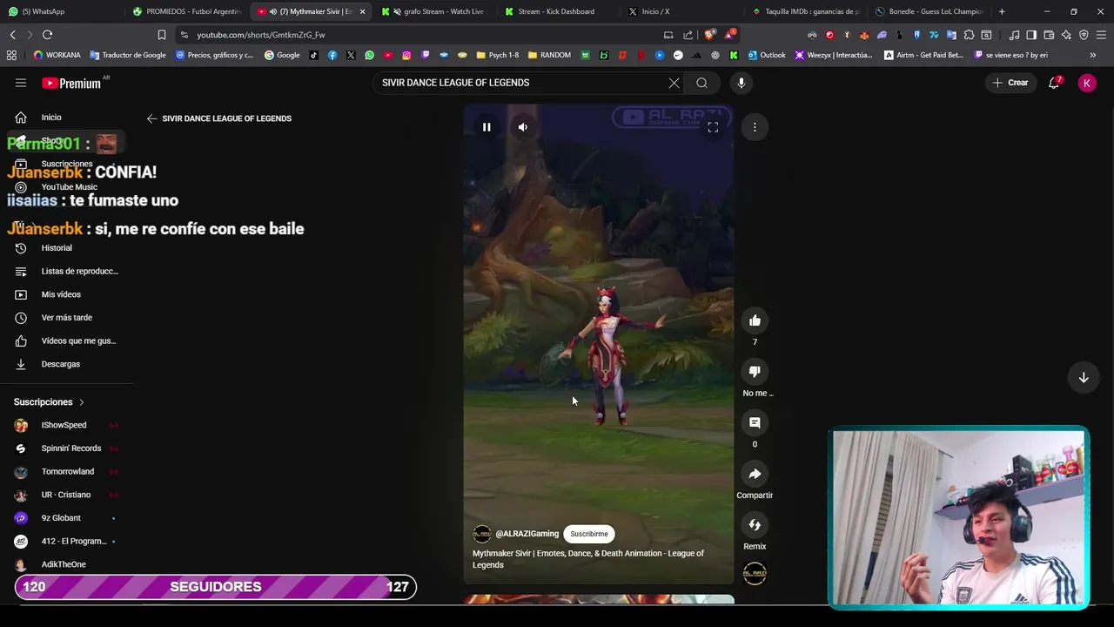Subscribe with the Suscribirme button
Image resolution: width=1114 pixels, height=627 pixels.
[589, 534]
